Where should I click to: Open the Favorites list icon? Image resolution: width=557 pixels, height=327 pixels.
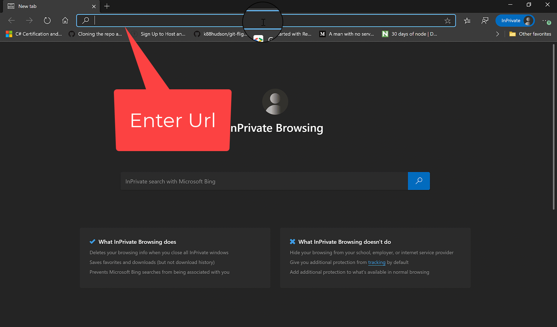[467, 21]
